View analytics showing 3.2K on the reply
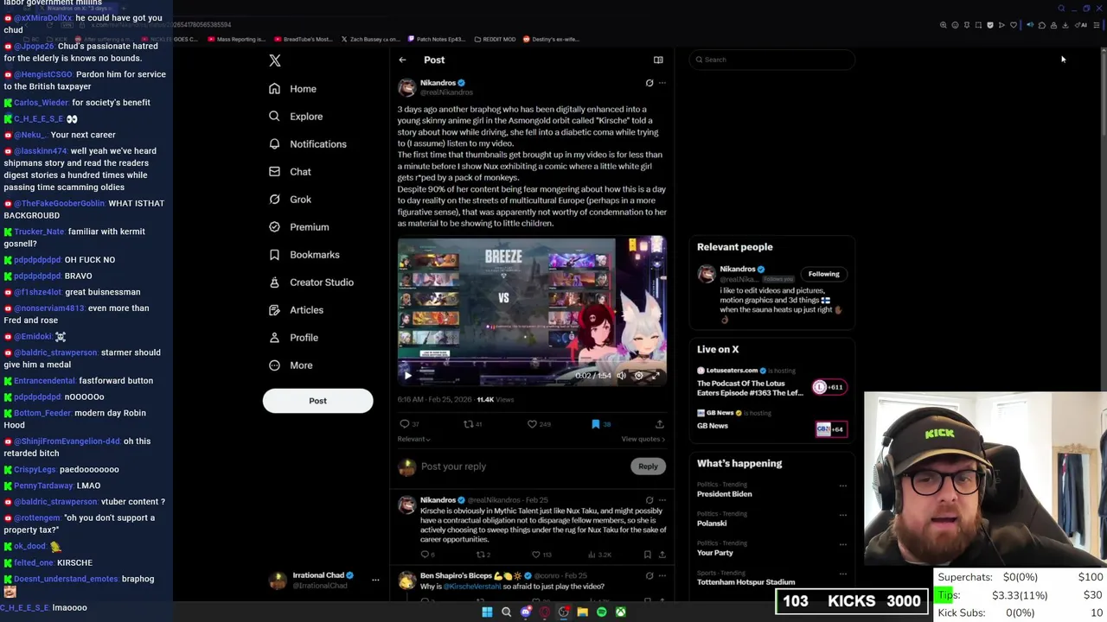Image resolution: width=1107 pixels, height=622 pixels. [x=599, y=555]
